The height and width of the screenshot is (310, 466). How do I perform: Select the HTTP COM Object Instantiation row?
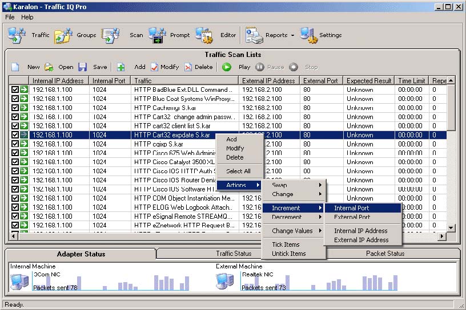pyautogui.click(x=227, y=198)
